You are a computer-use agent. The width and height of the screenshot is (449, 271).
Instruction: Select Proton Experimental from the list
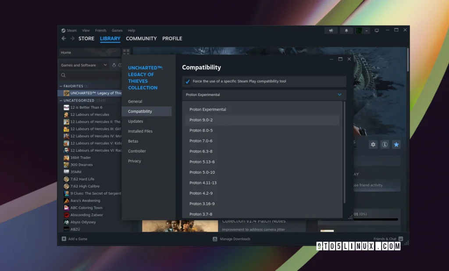coord(262,110)
